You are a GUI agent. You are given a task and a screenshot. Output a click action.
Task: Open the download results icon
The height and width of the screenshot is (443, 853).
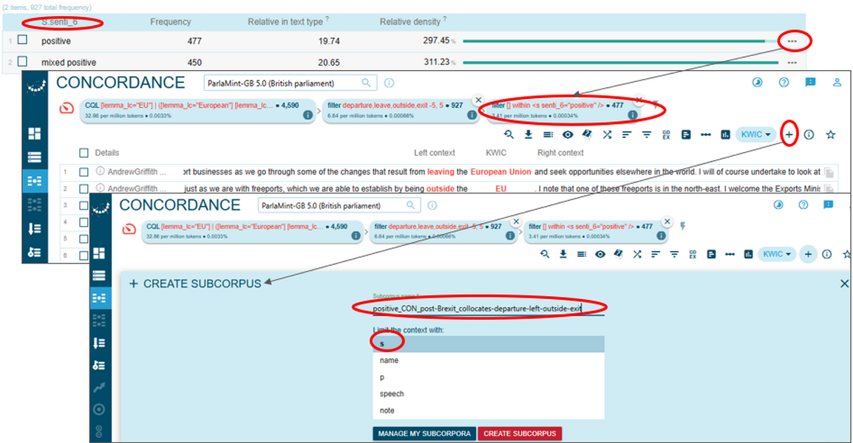pyautogui.click(x=529, y=134)
